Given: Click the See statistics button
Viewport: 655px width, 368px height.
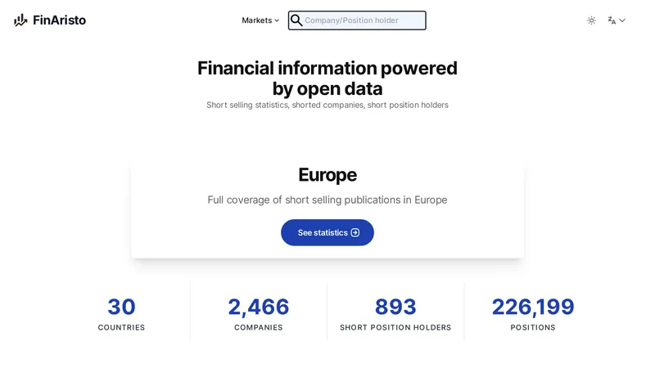Looking at the screenshot, I should click(327, 232).
